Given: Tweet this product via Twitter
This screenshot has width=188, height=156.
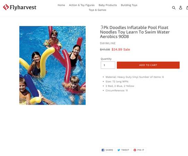Looking at the screenshot, I should [123, 150].
